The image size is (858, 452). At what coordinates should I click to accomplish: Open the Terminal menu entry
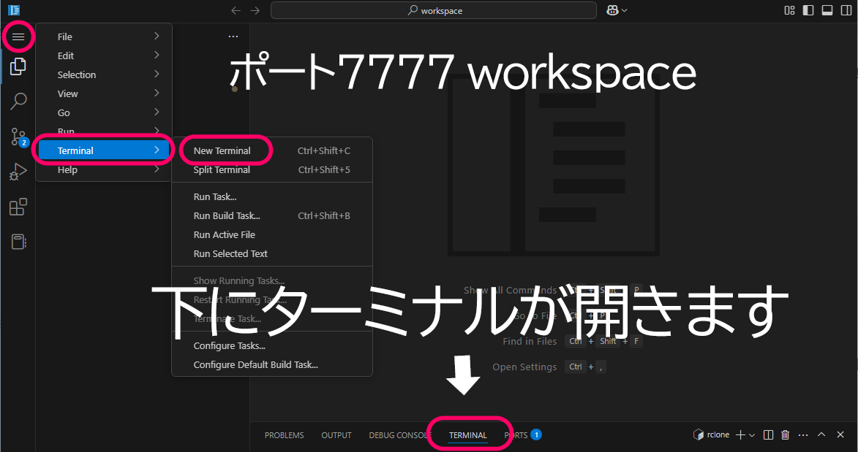[103, 150]
